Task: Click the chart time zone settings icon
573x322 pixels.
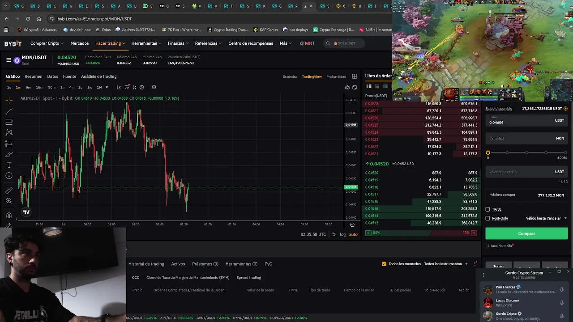Action: click(x=352, y=225)
